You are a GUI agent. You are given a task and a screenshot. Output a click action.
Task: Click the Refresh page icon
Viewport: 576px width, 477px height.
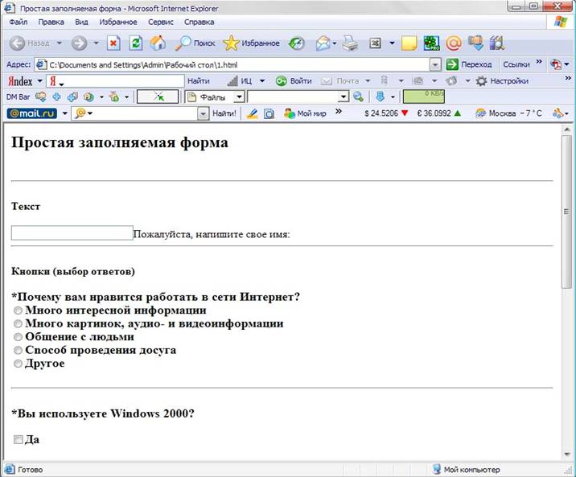point(135,43)
